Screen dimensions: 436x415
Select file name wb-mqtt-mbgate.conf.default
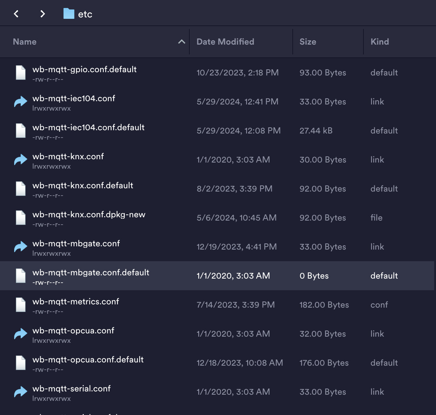point(91,272)
